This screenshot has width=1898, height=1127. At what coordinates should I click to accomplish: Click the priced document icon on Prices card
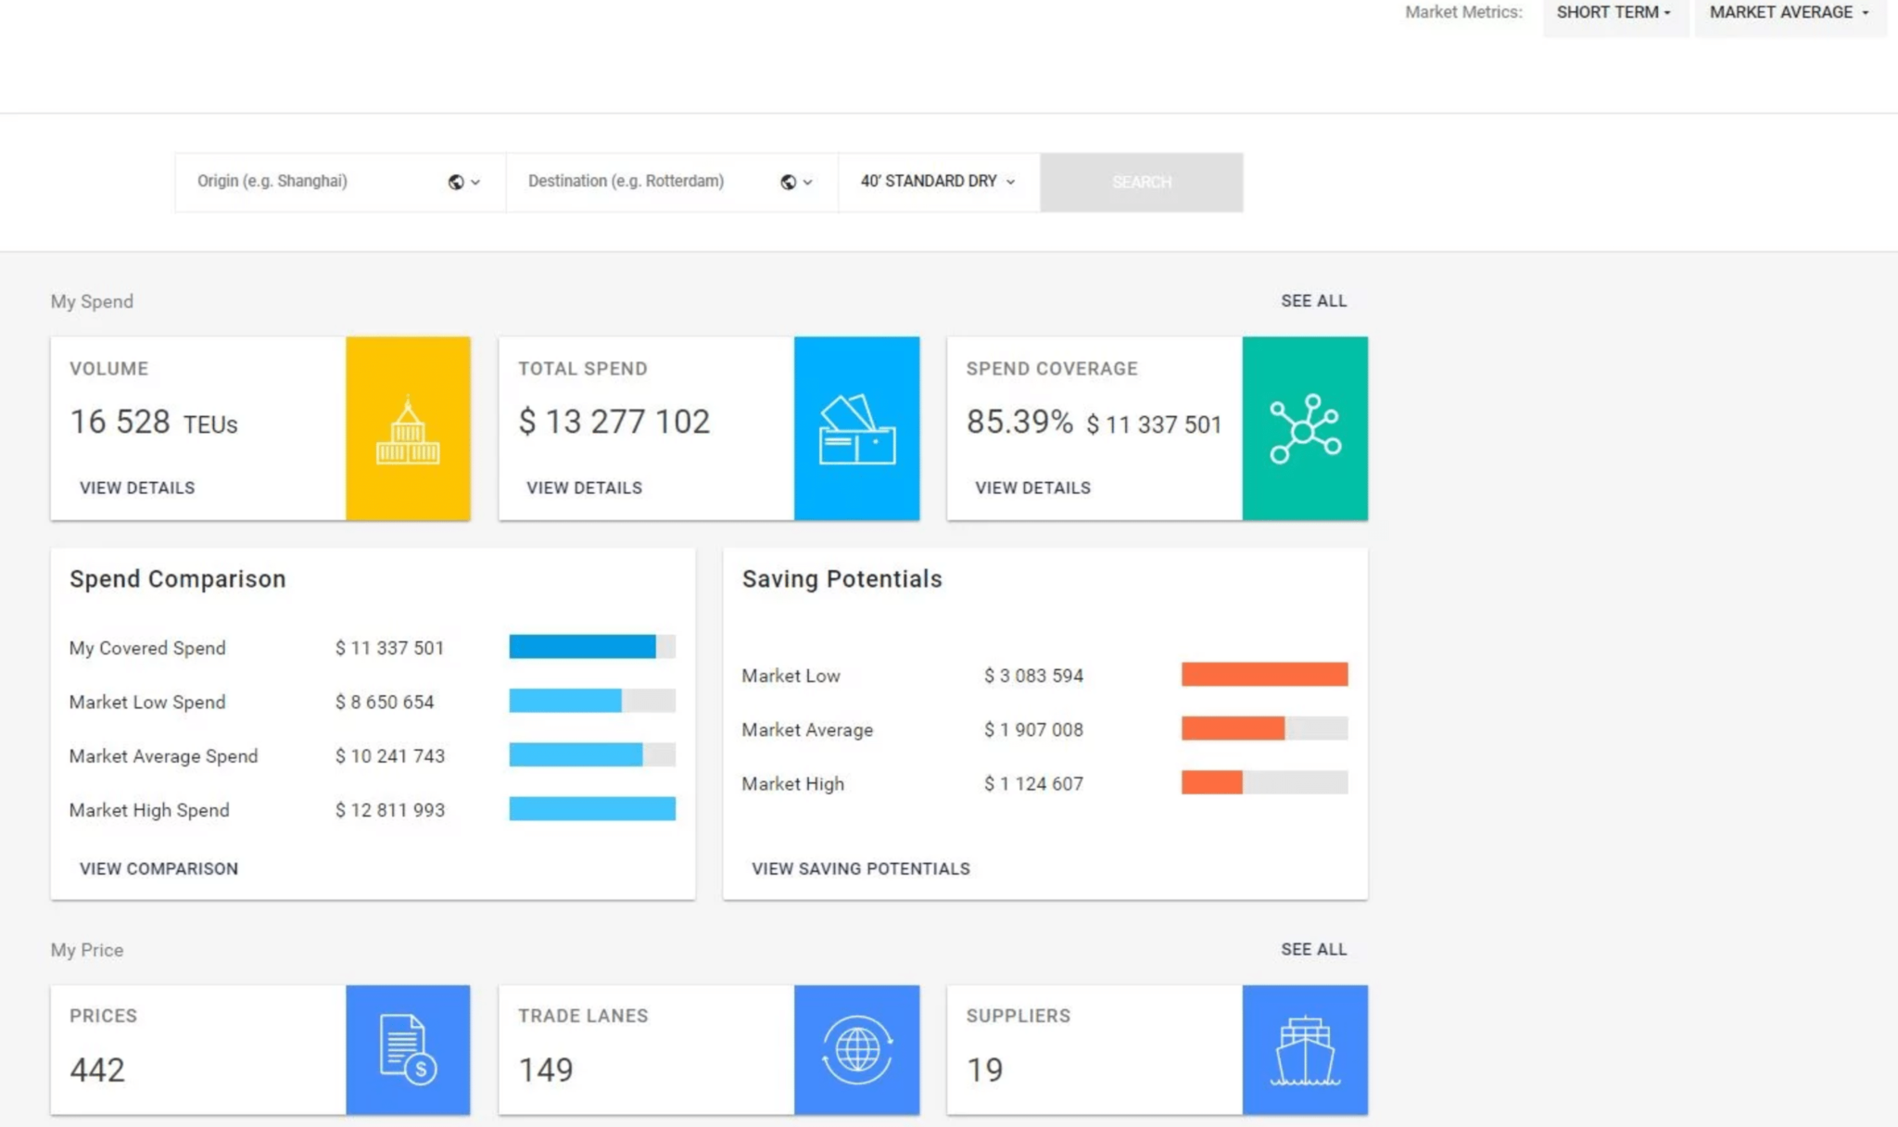pos(409,1048)
